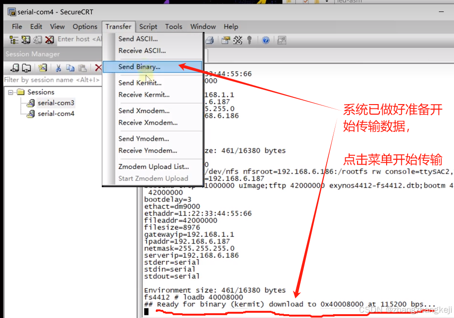Click the SecureFX toolbar icon at far right
The height and width of the screenshot is (318, 454).
(282, 40)
